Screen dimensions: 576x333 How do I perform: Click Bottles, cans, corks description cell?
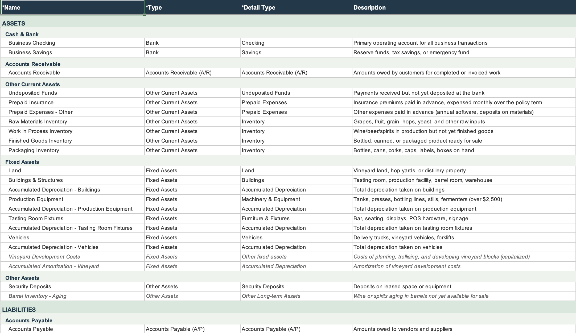point(464,150)
